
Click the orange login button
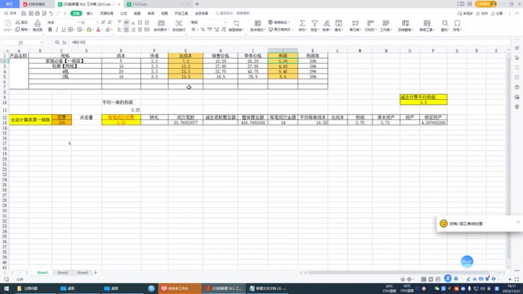pos(486,4)
